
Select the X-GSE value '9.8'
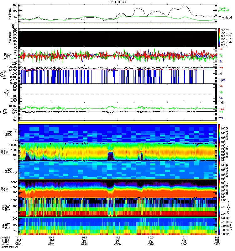point(217,238)
